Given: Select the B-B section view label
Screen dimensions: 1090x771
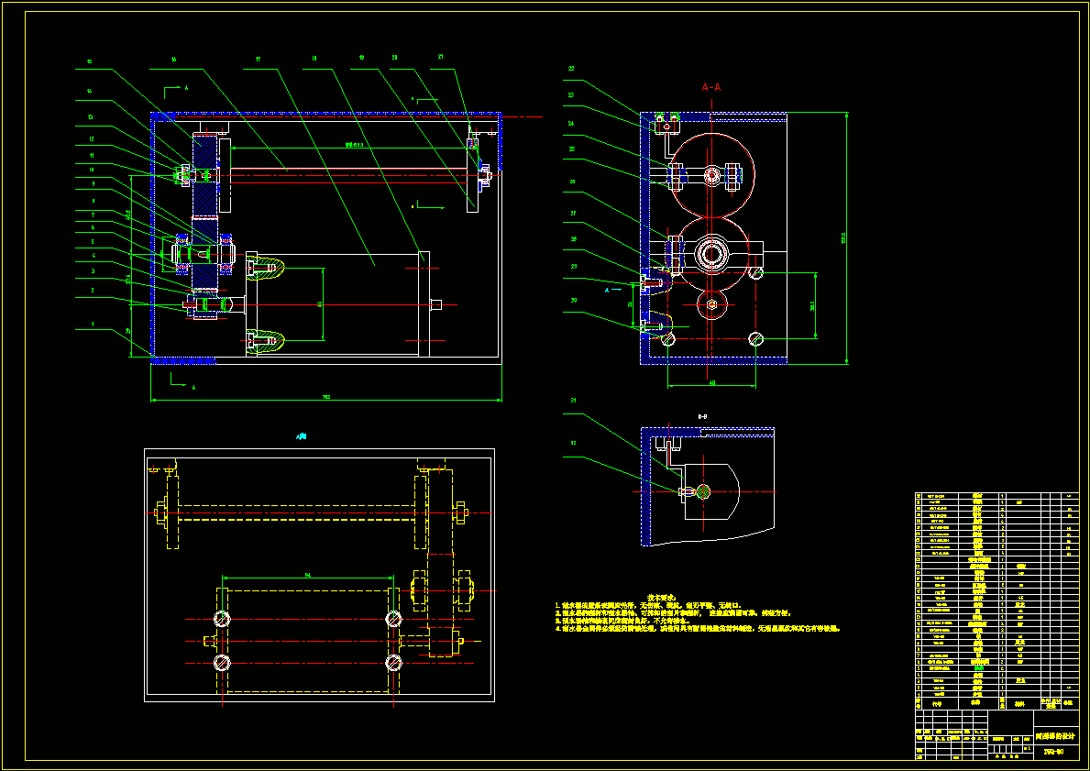Looking at the screenshot, I should (x=703, y=416).
